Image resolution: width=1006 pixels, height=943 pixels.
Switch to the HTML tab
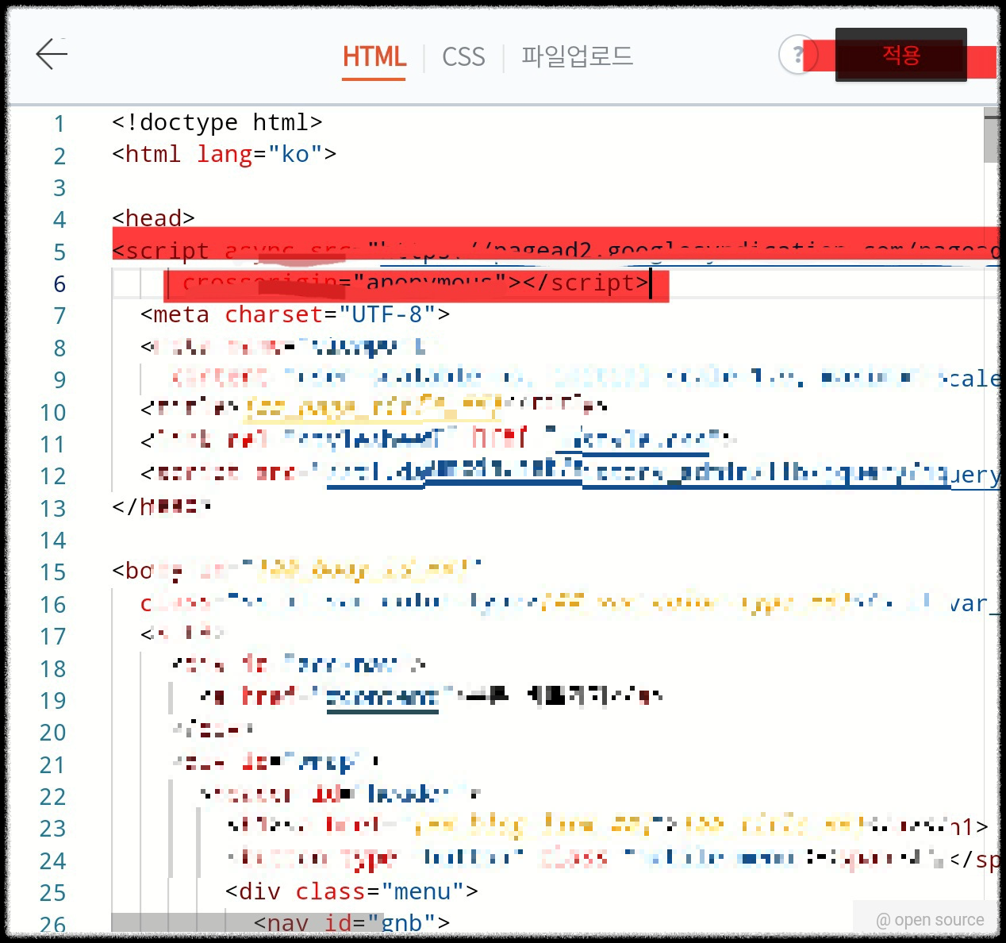coord(374,56)
